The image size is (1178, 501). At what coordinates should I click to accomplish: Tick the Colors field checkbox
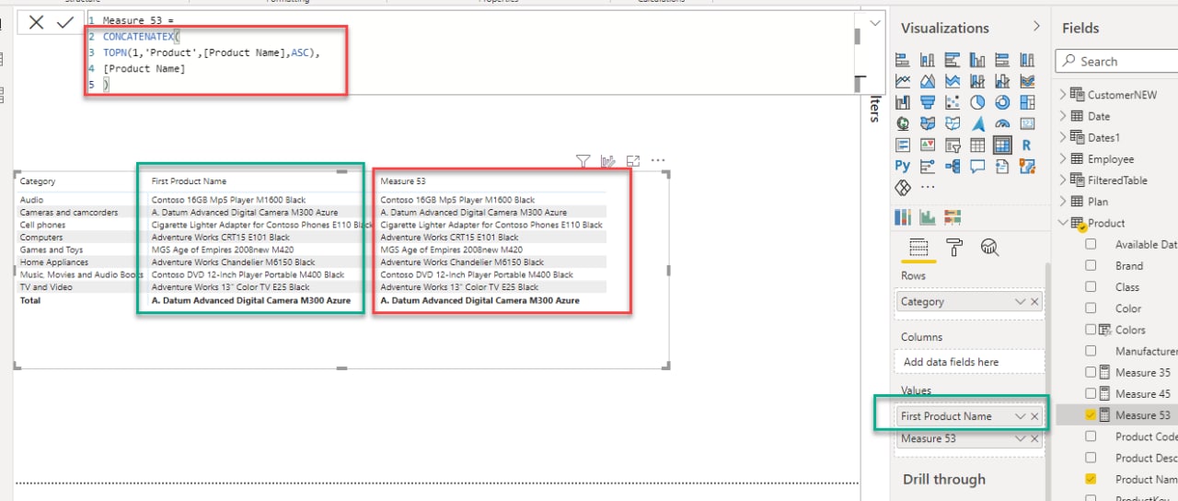[x=1091, y=329]
